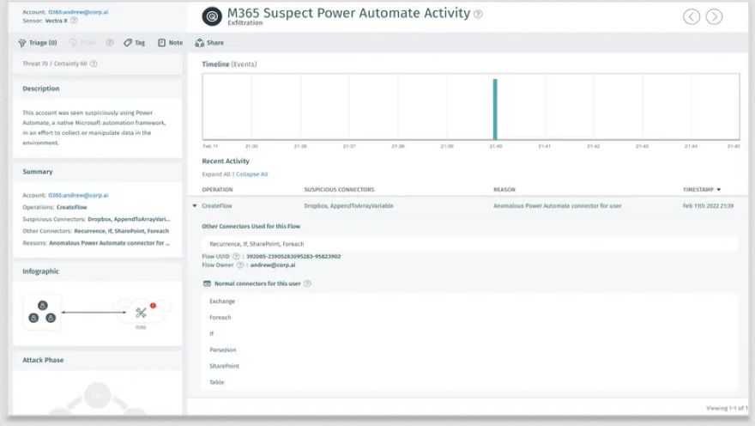This screenshot has width=755, height=426.
Task: Select the SharePoint connector entry in normal list
Action: (224, 366)
